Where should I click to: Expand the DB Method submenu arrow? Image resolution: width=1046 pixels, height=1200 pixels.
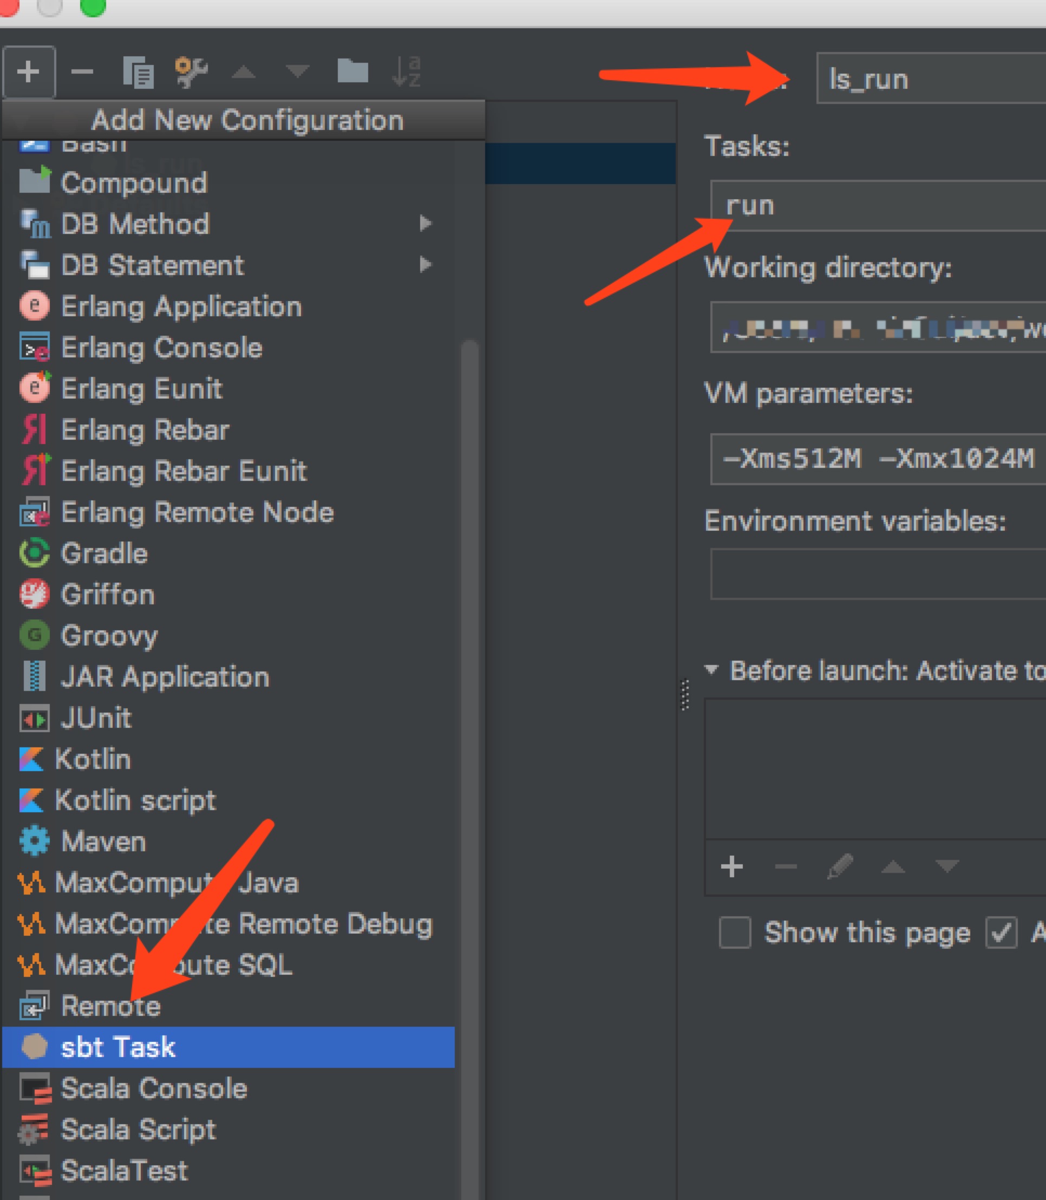click(x=426, y=224)
